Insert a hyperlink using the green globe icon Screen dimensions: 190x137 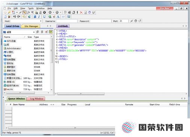[50, 17]
